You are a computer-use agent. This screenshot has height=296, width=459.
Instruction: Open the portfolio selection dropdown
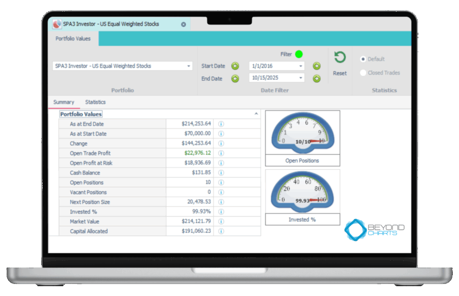[188, 66]
